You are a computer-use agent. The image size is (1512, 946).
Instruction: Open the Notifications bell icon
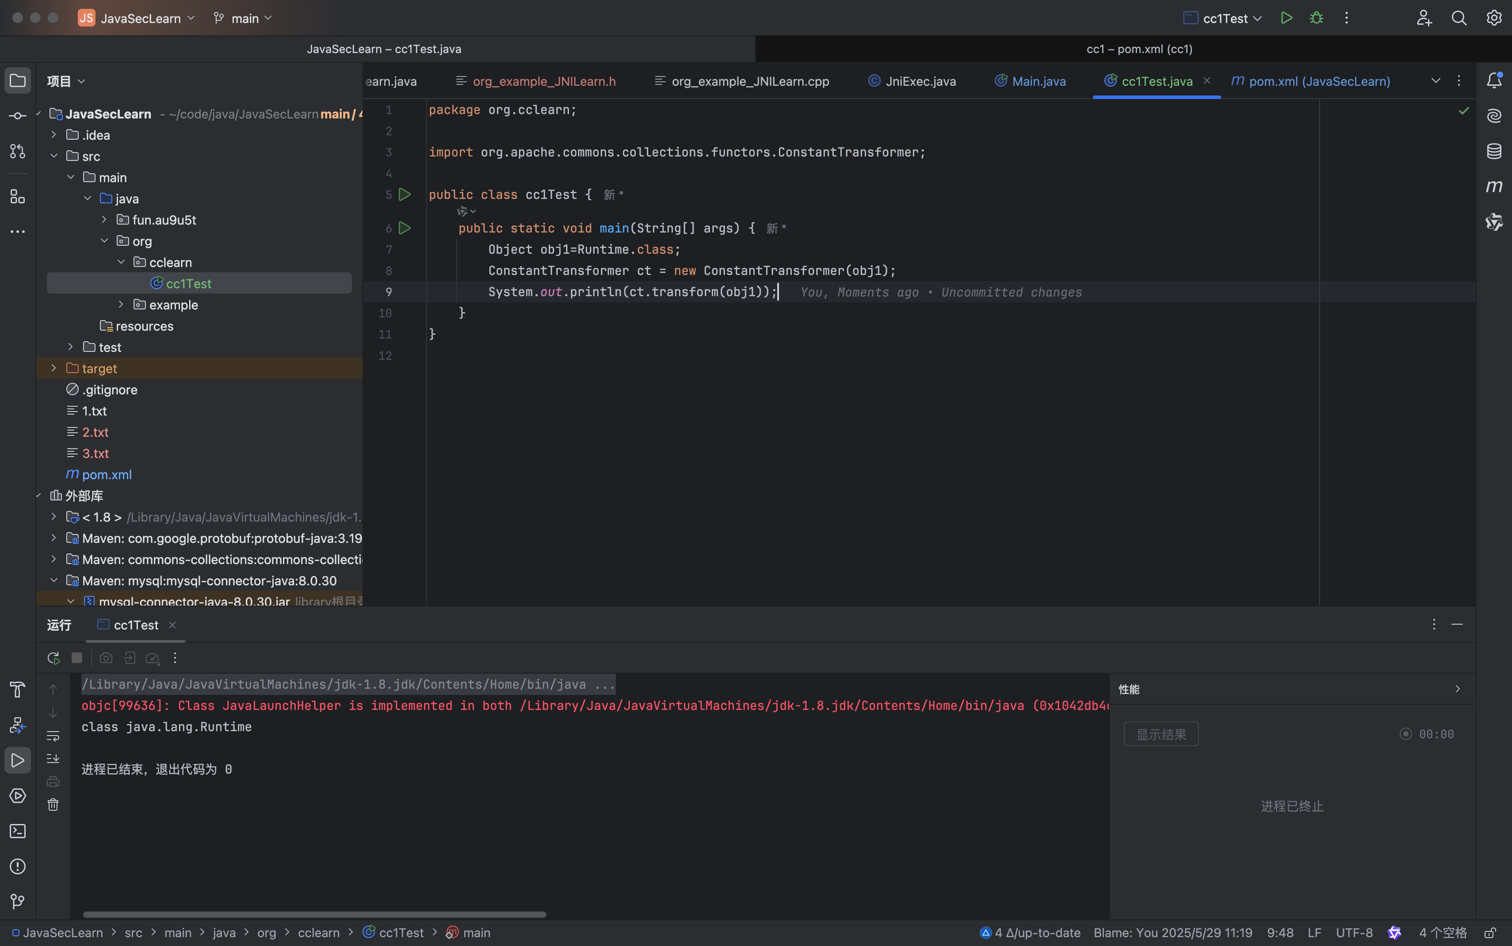1494,80
